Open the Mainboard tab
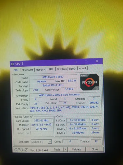This screenshot has width=123, height=165. pos(28,70)
